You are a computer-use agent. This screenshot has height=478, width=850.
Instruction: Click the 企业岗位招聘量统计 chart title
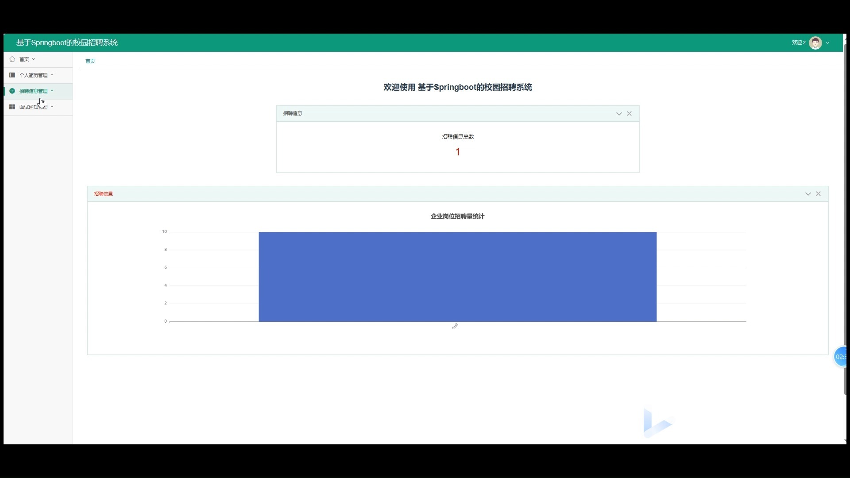457,216
